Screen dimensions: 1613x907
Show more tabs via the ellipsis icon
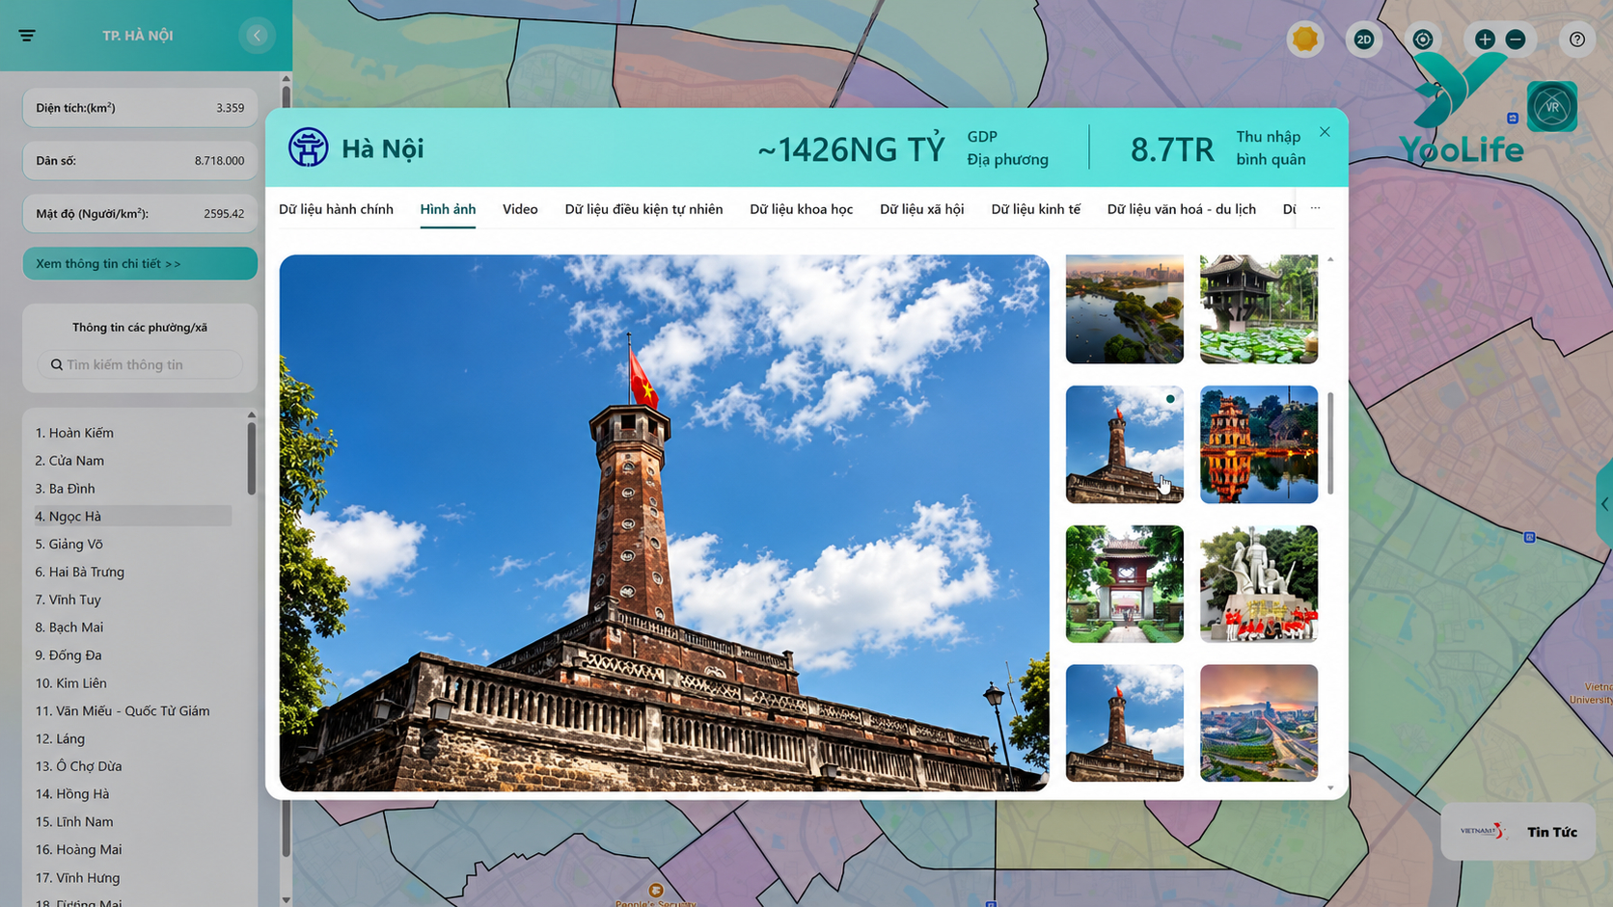tap(1315, 208)
